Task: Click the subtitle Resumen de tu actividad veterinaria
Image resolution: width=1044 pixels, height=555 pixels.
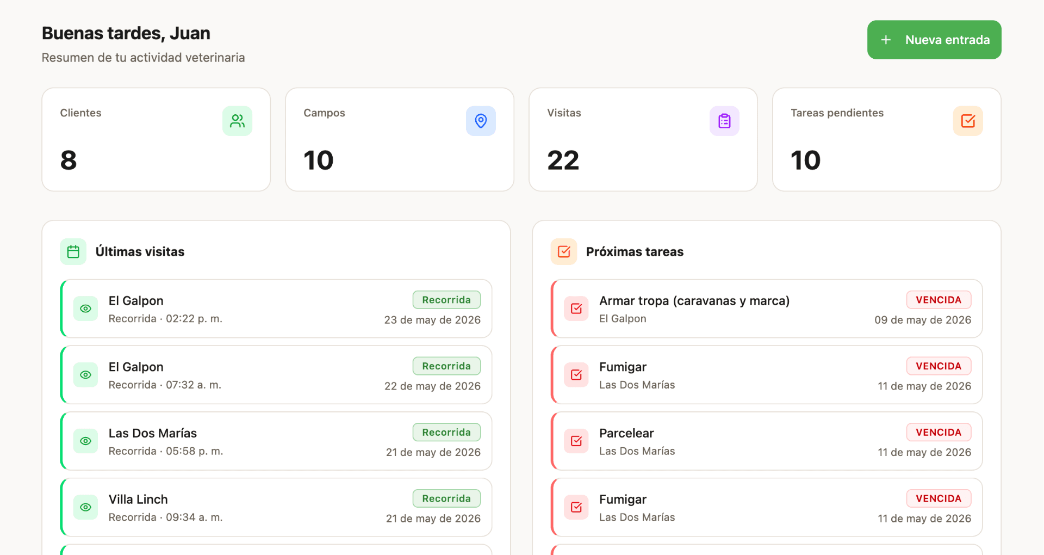Action: tap(143, 58)
